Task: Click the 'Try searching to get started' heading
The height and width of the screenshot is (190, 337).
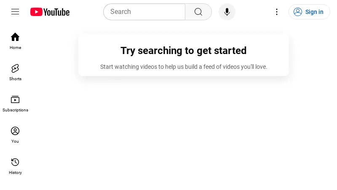Action: (183, 51)
